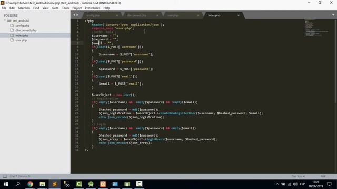Open db-connect.php from the sidebar

26,30
